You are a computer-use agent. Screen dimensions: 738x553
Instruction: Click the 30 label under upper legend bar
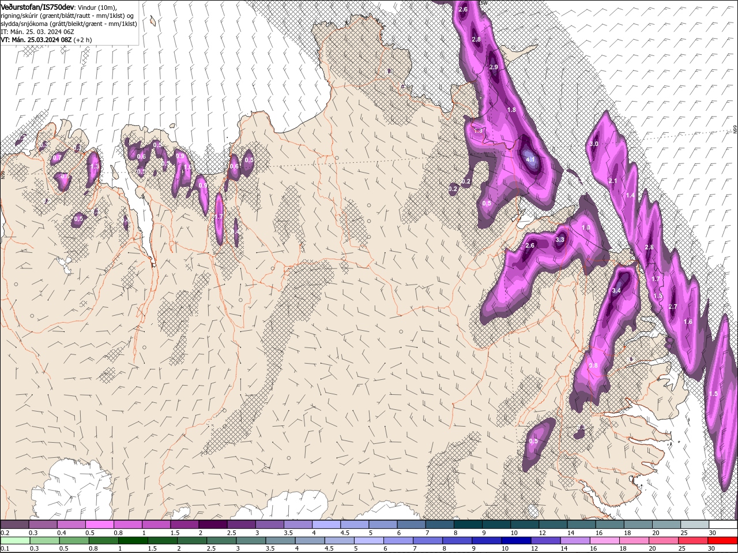click(x=712, y=532)
